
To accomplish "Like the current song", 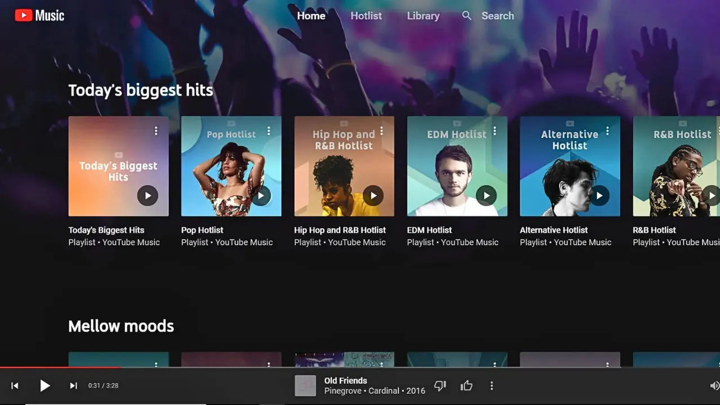I will click(466, 386).
